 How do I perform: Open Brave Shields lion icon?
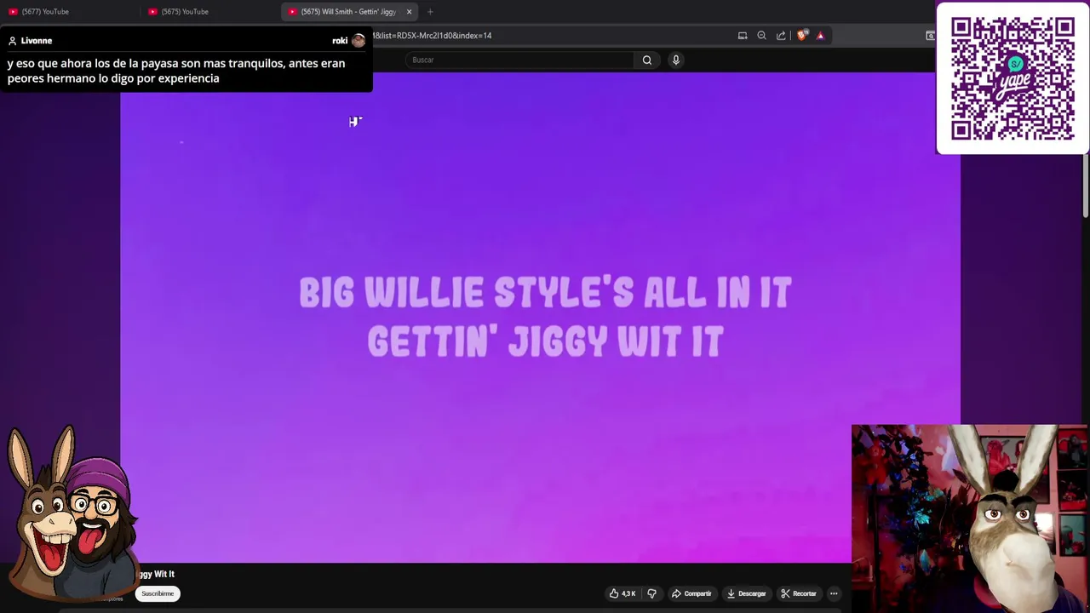[x=801, y=36]
